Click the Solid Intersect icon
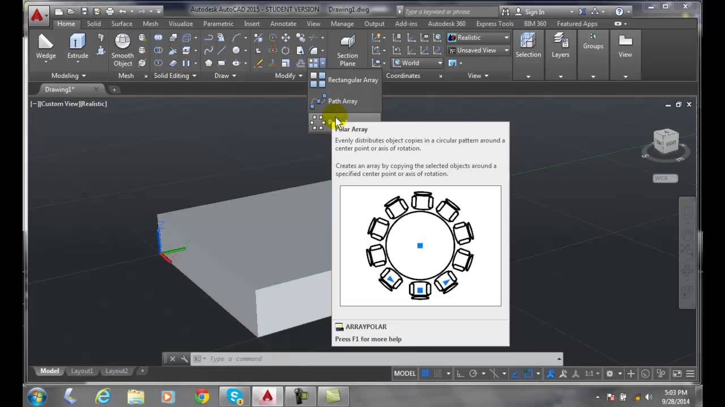 click(158, 63)
